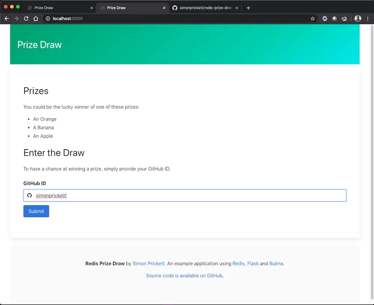Close the simonprickett GitHub tab
The height and width of the screenshot is (305, 374).
click(236, 8)
